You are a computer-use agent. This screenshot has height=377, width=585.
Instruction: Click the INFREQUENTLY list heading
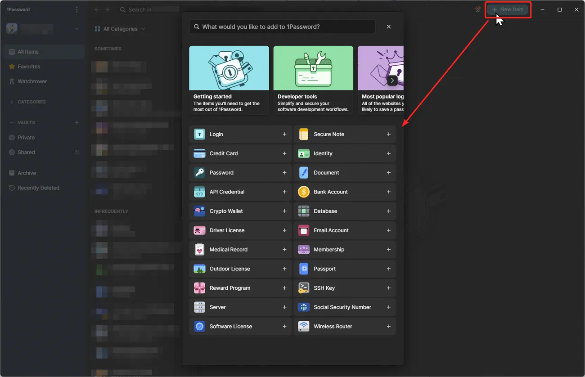click(x=111, y=211)
